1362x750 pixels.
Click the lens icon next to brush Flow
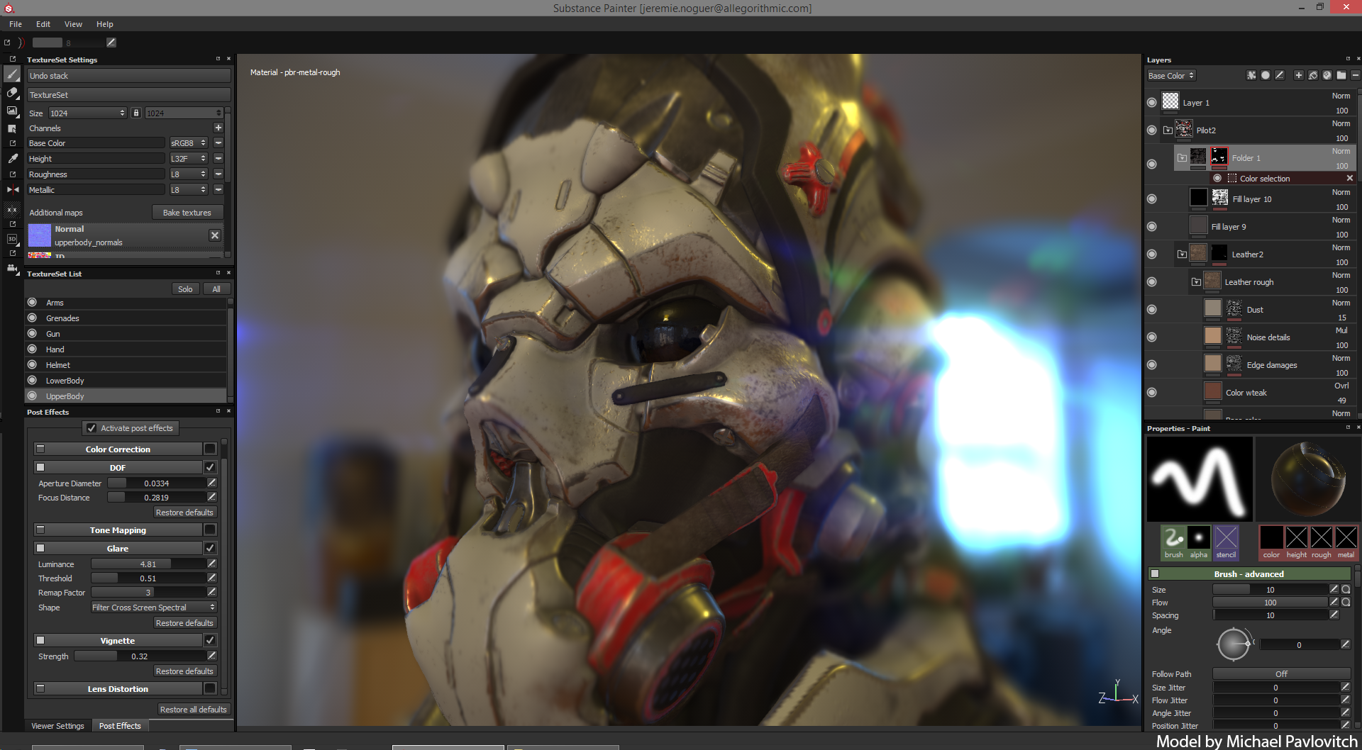tap(1346, 602)
